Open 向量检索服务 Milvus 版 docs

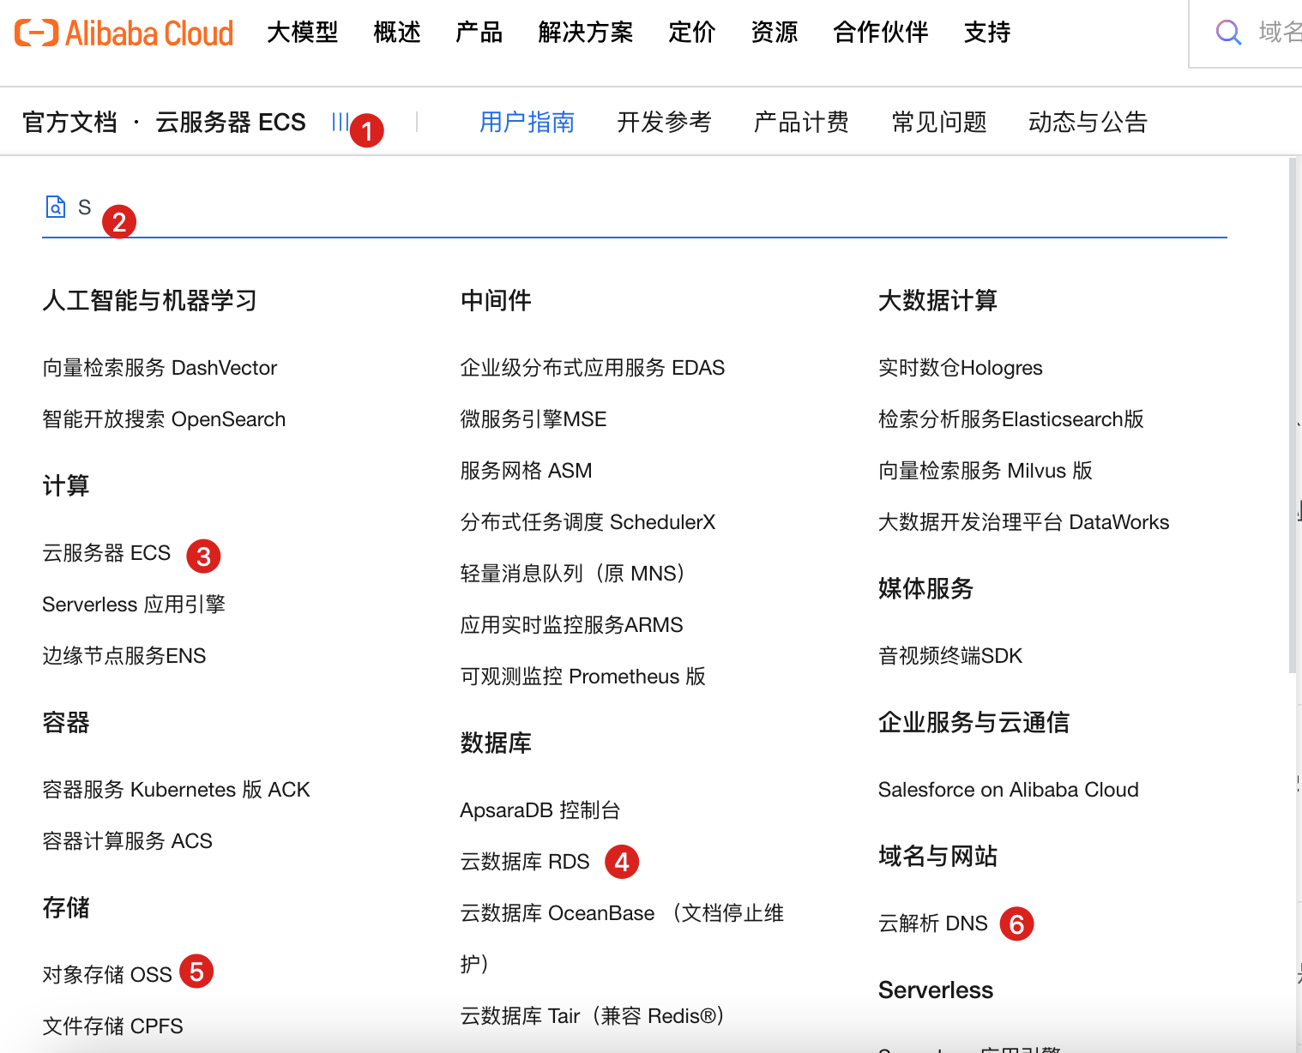986,471
